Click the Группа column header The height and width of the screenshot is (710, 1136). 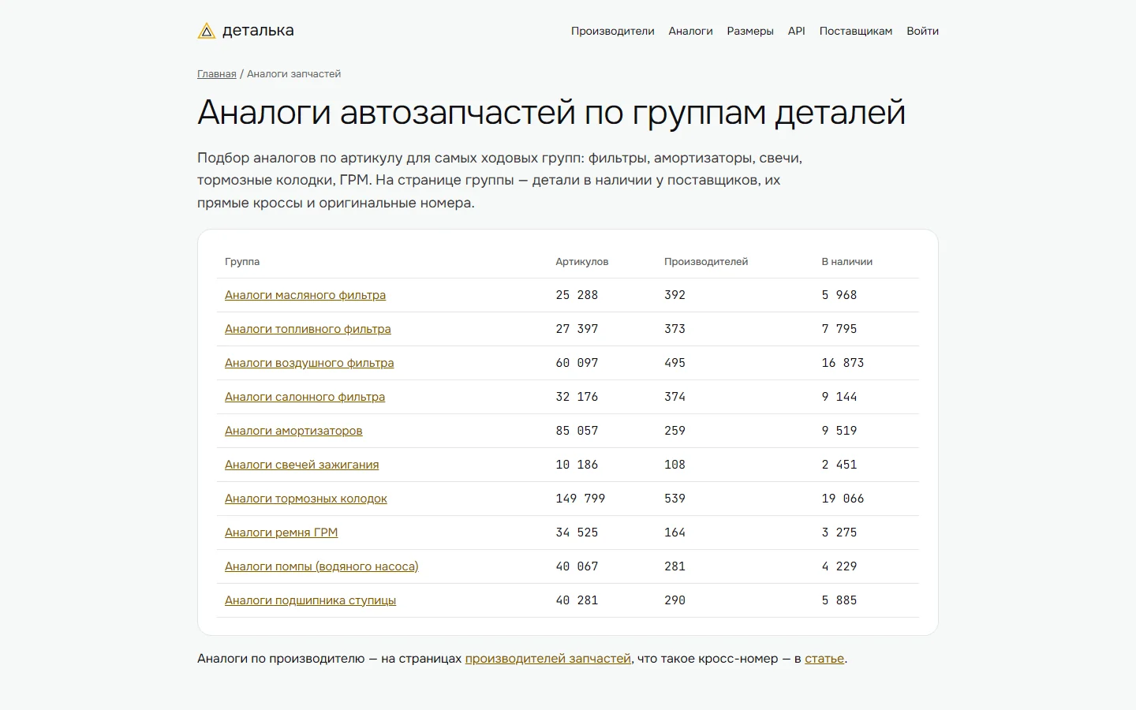(x=242, y=262)
